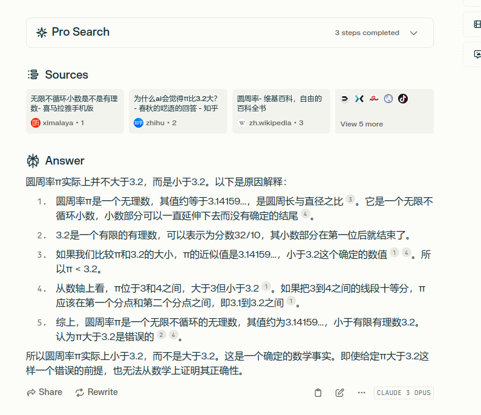Click the Pro Search sparkle icon
The width and height of the screenshot is (481, 415).
tap(42, 32)
